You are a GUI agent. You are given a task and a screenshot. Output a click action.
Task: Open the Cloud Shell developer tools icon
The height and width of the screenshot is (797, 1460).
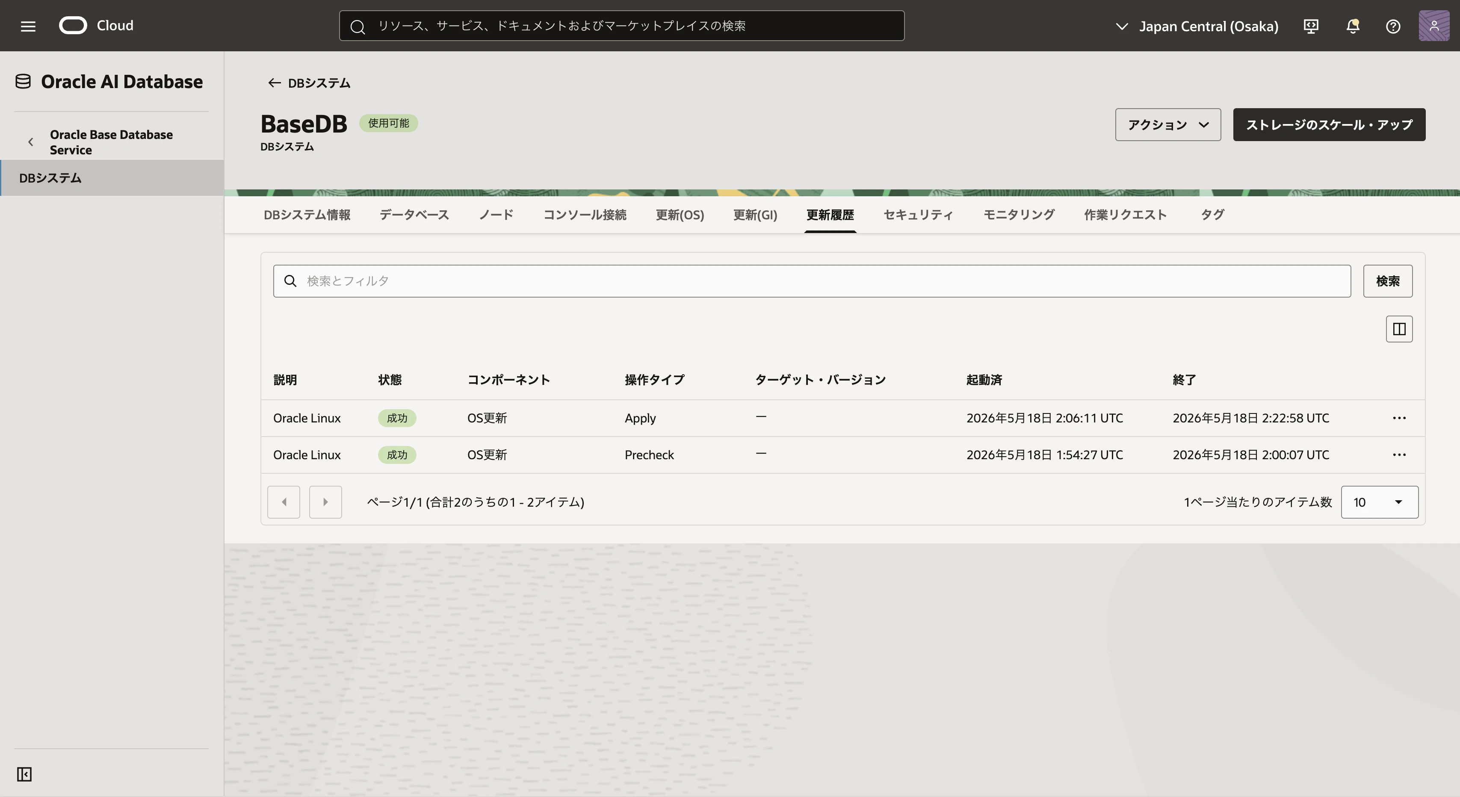(x=1311, y=26)
